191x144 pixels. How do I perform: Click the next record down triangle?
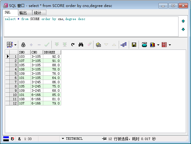click(106, 45)
